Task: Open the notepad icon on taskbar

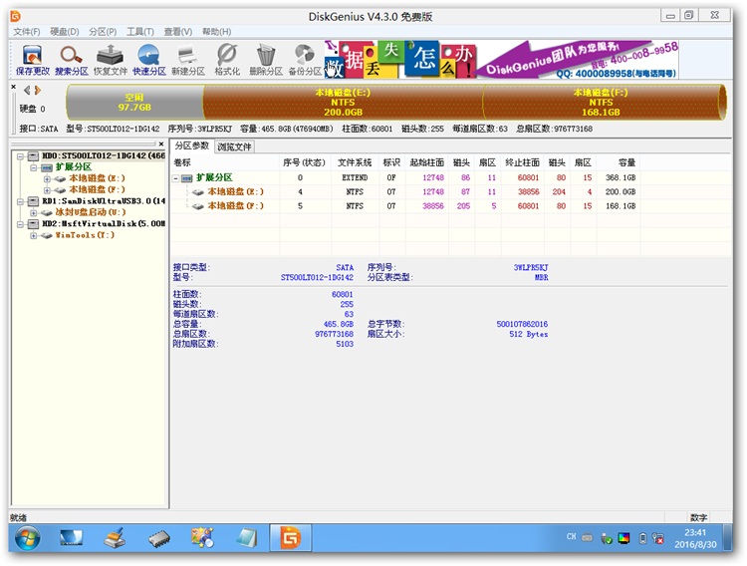Action: 247,538
